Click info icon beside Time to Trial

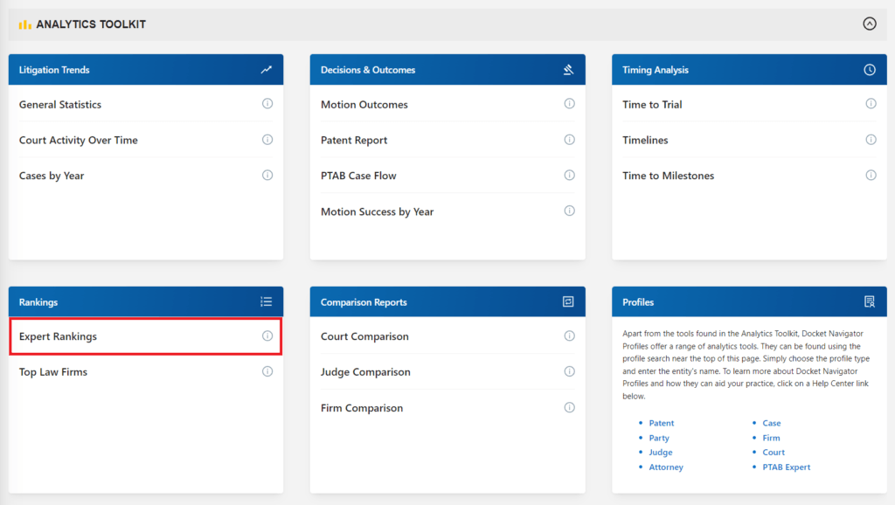click(x=871, y=104)
